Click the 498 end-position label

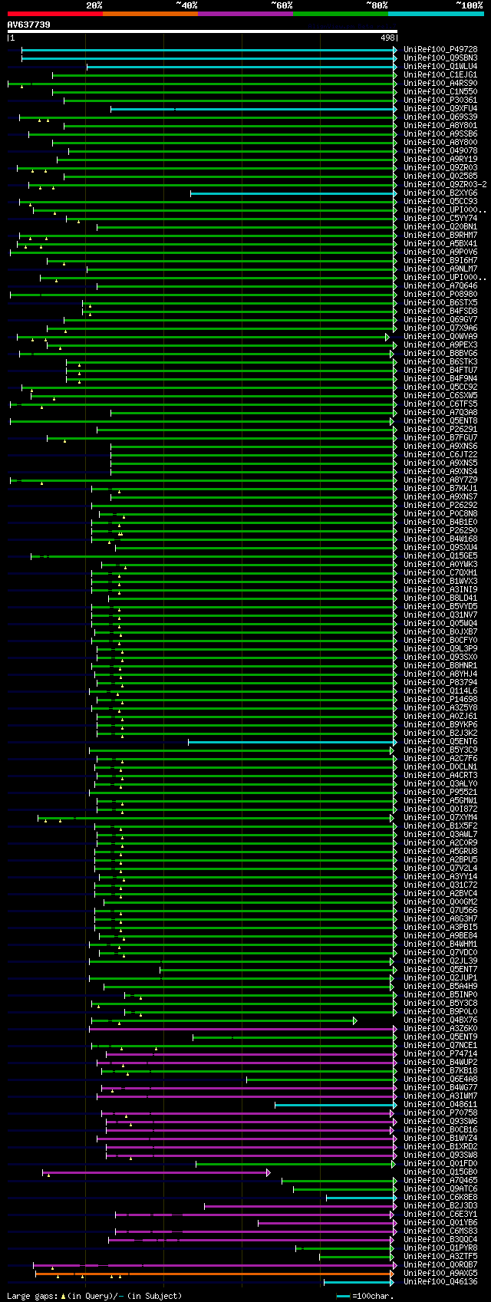pos(387,38)
